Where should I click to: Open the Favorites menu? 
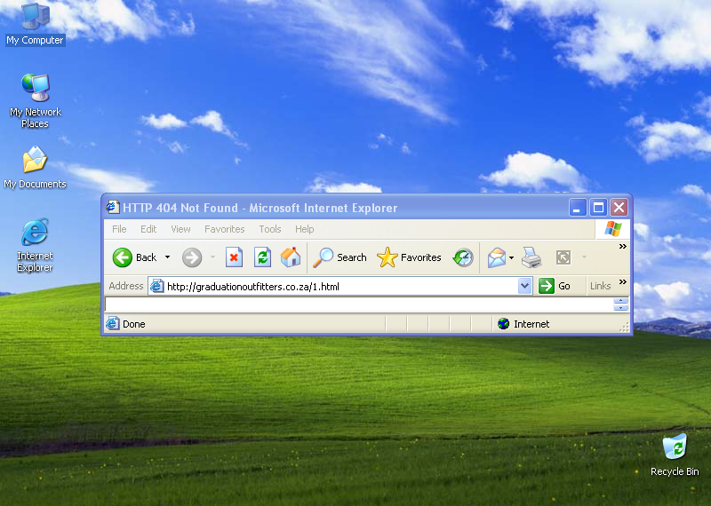coord(225,229)
